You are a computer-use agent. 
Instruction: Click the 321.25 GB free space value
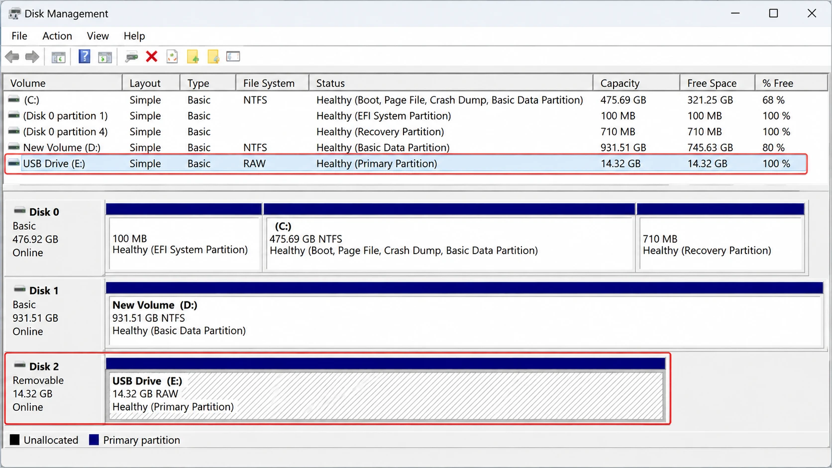[710, 100]
